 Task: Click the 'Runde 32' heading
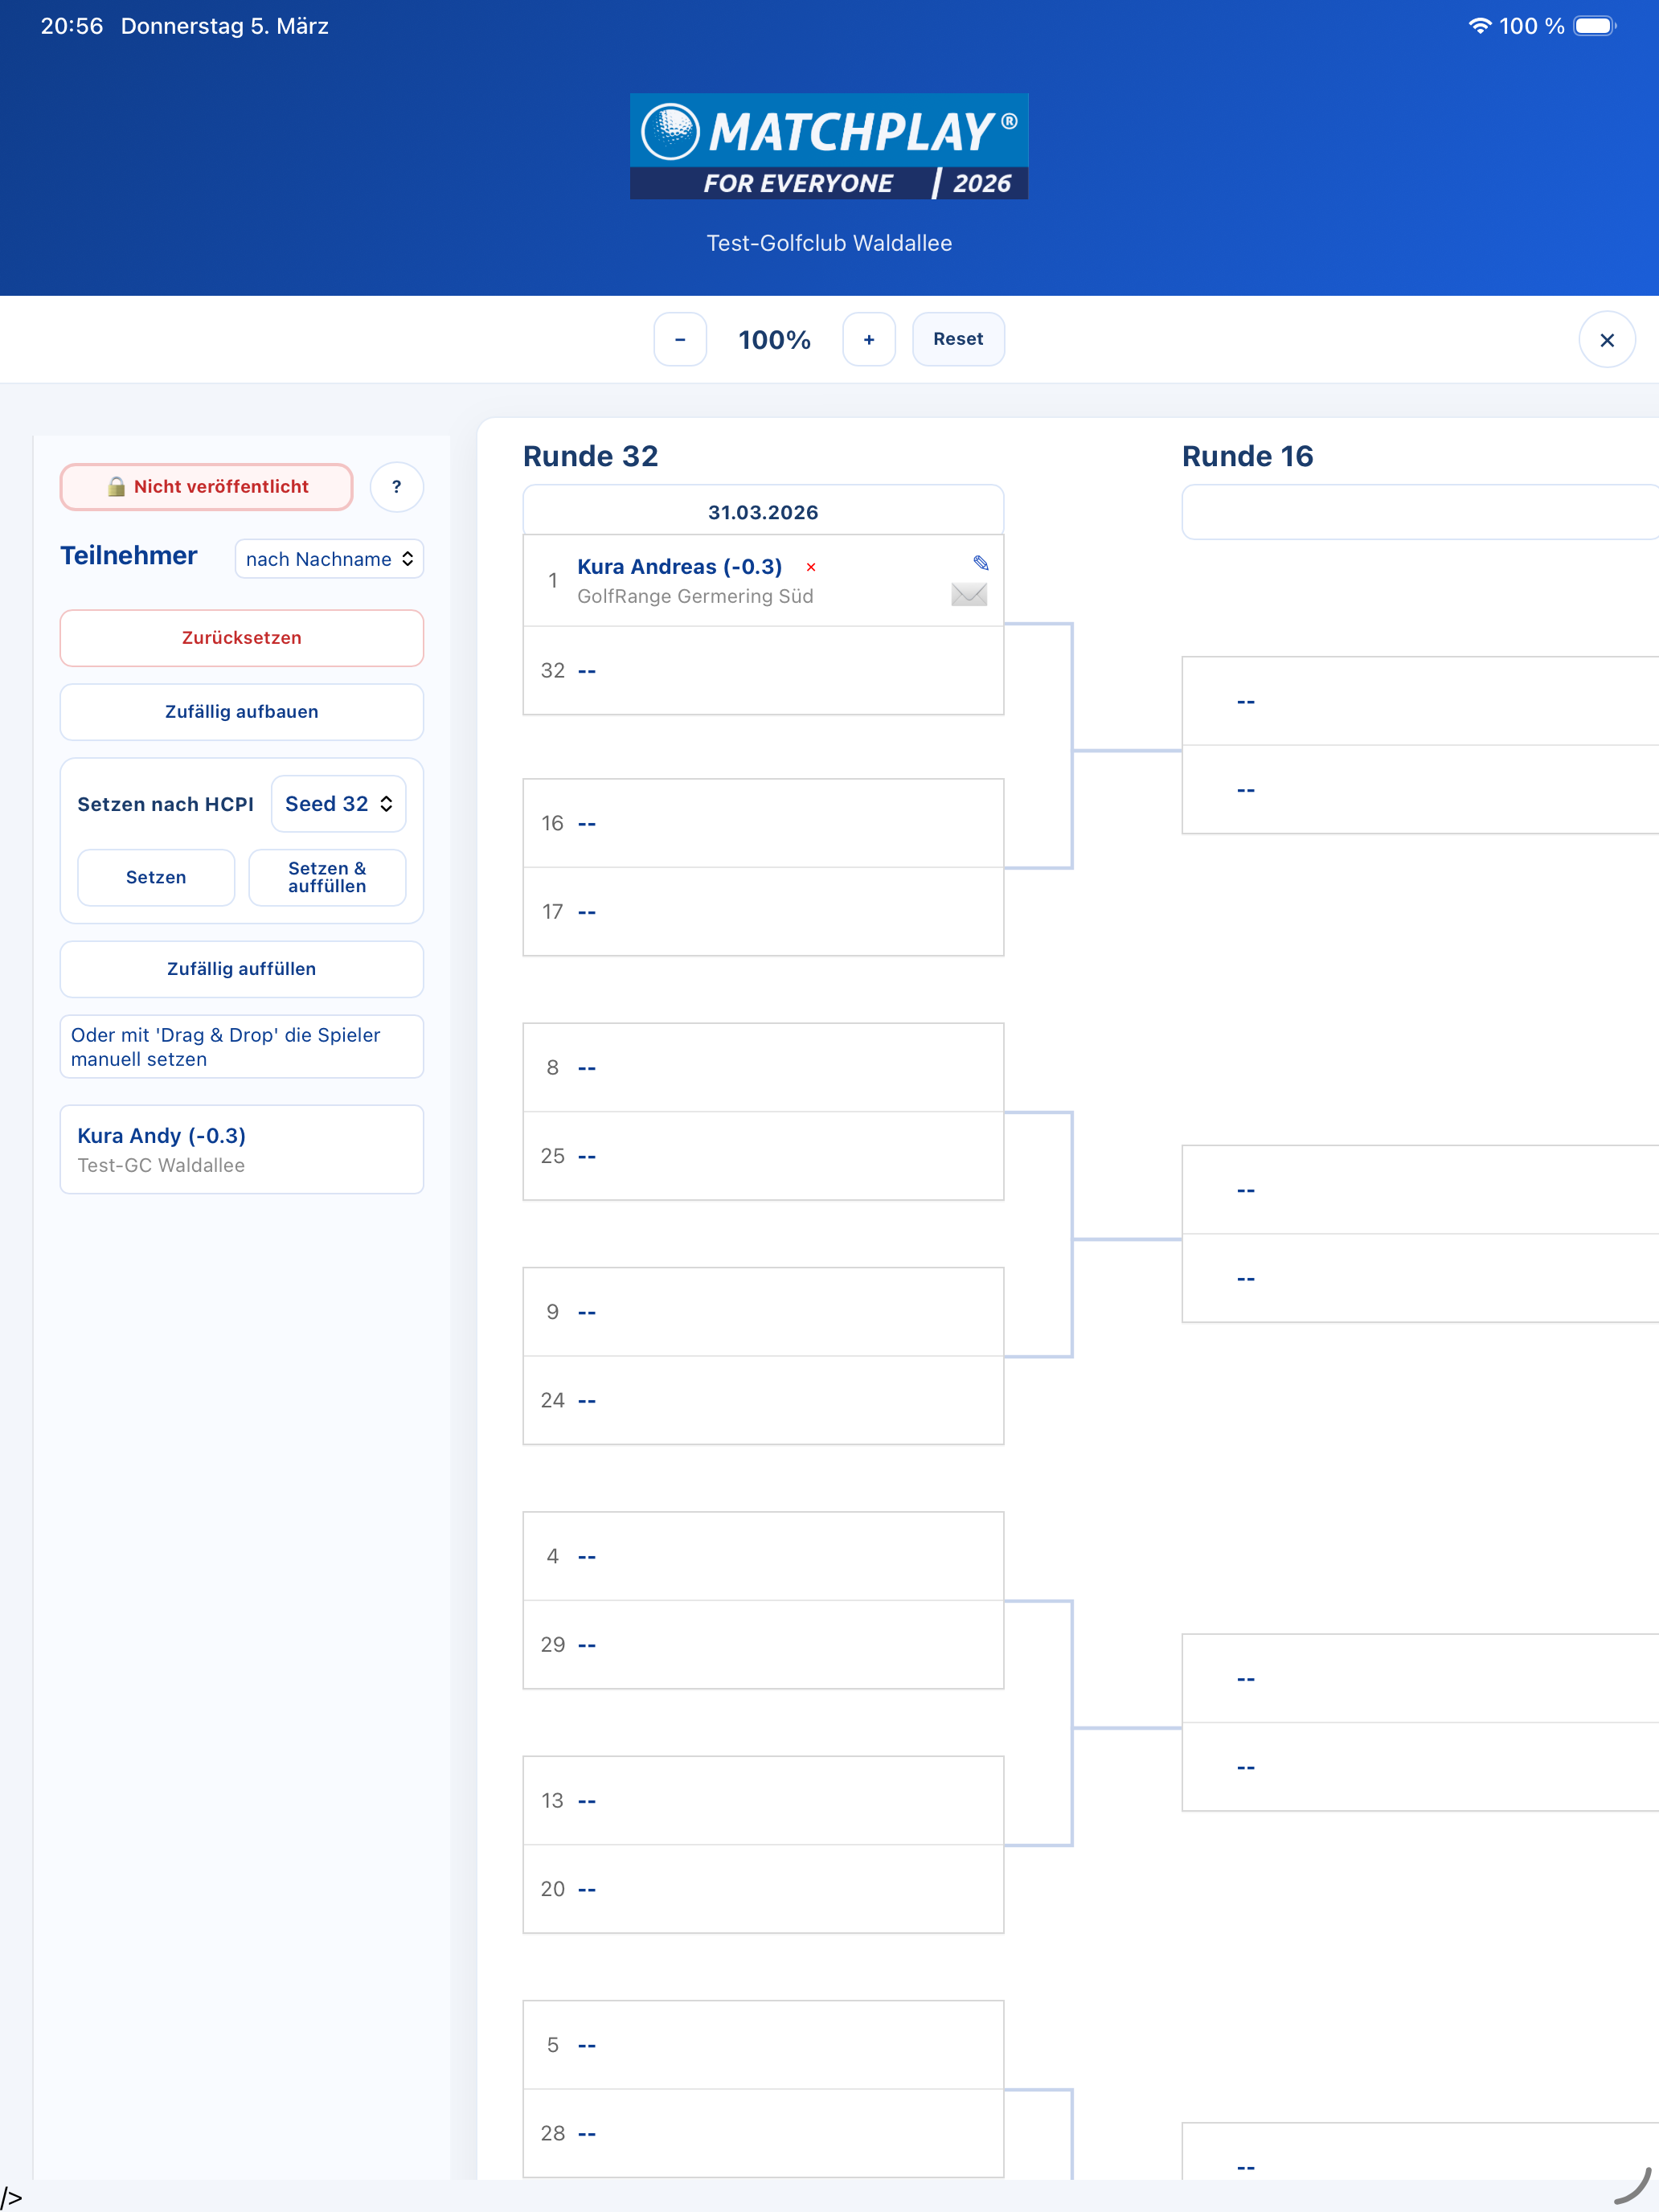590,456
